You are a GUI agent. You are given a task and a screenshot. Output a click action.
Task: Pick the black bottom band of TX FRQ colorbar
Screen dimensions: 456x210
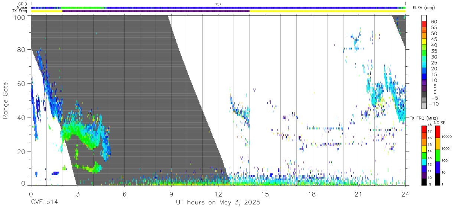[424, 181]
